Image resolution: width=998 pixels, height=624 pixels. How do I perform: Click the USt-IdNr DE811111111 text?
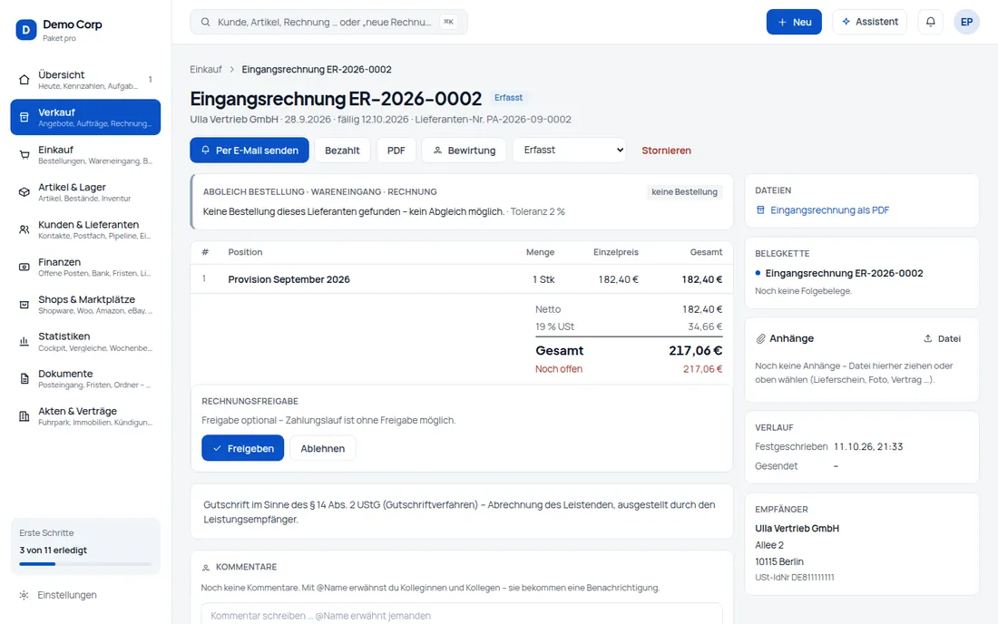tap(795, 578)
